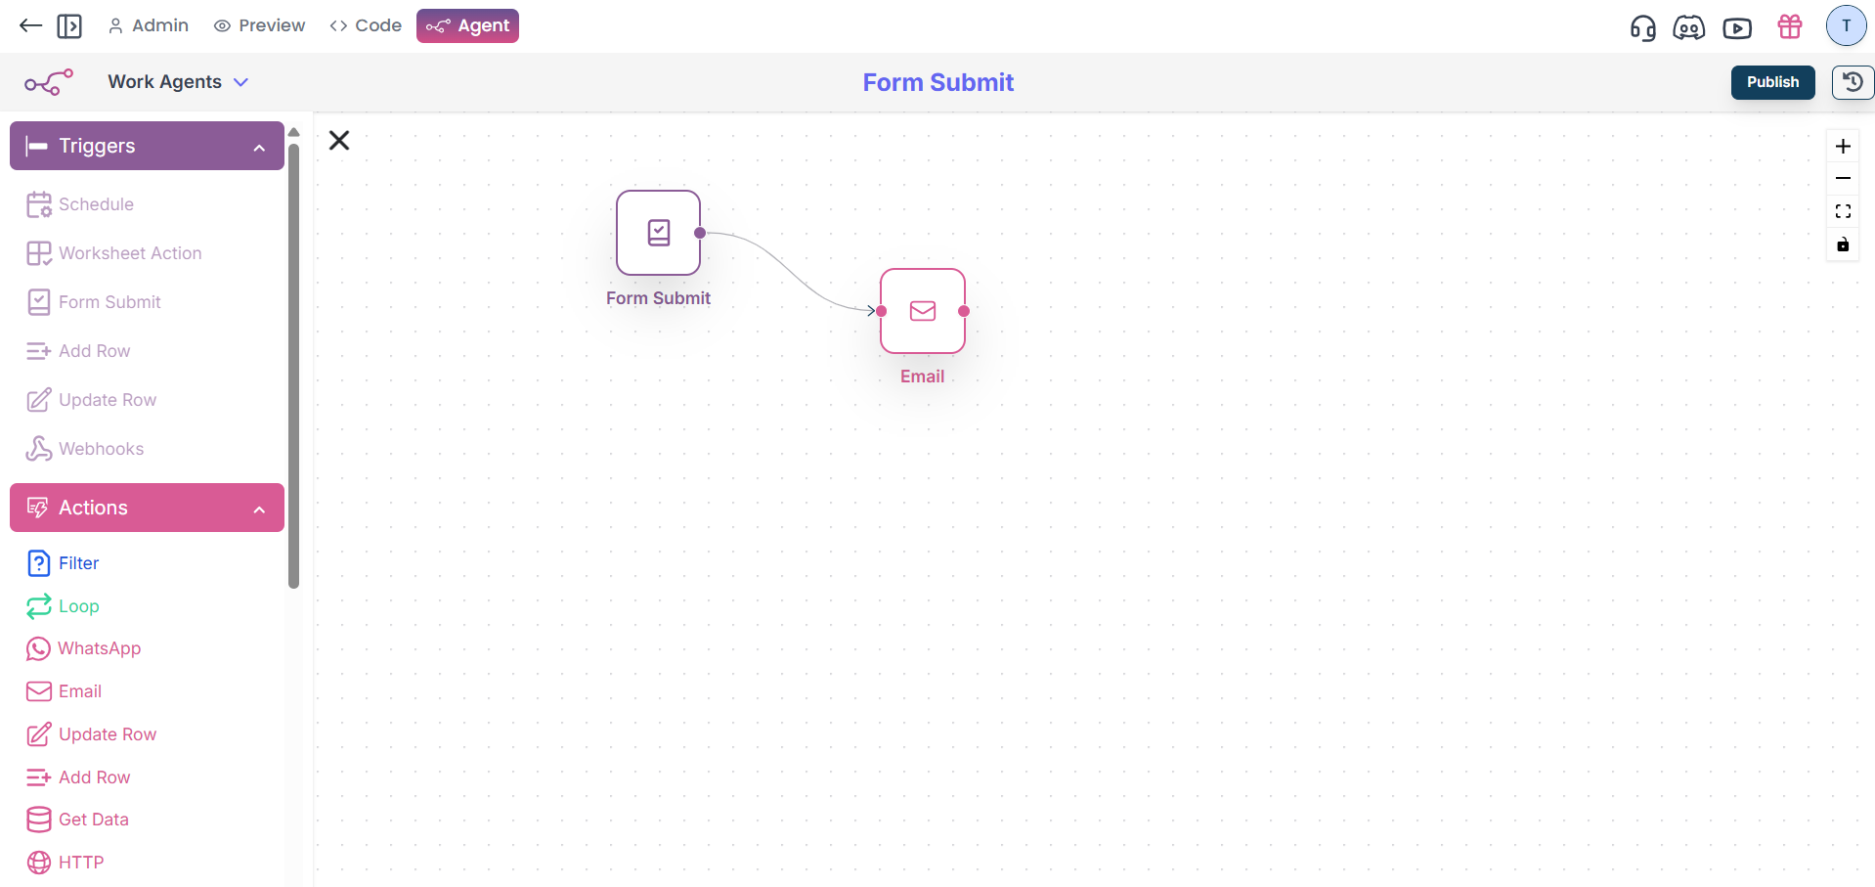Toggle the sidebar panel icon
This screenshot has width=1875, height=887.
[69, 26]
